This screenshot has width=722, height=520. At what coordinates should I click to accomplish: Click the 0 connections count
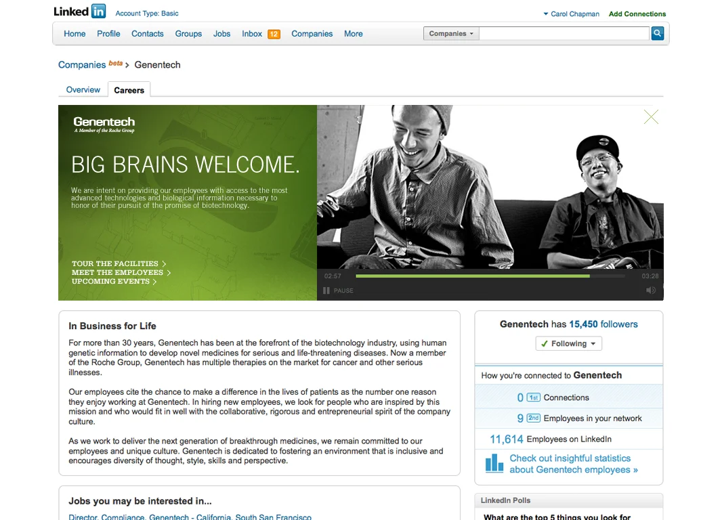point(520,397)
